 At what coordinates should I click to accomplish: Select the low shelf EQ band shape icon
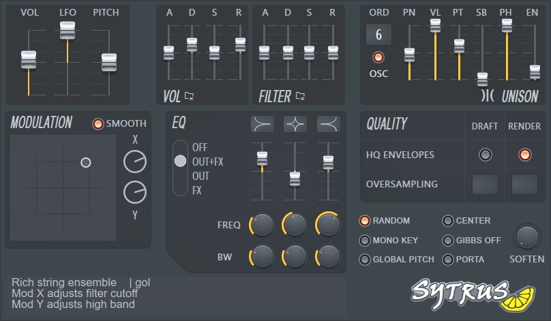pyautogui.click(x=263, y=124)
